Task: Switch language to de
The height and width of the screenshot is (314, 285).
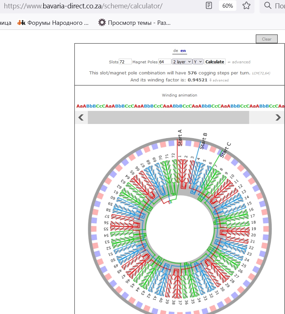Action: coord(175,51)
